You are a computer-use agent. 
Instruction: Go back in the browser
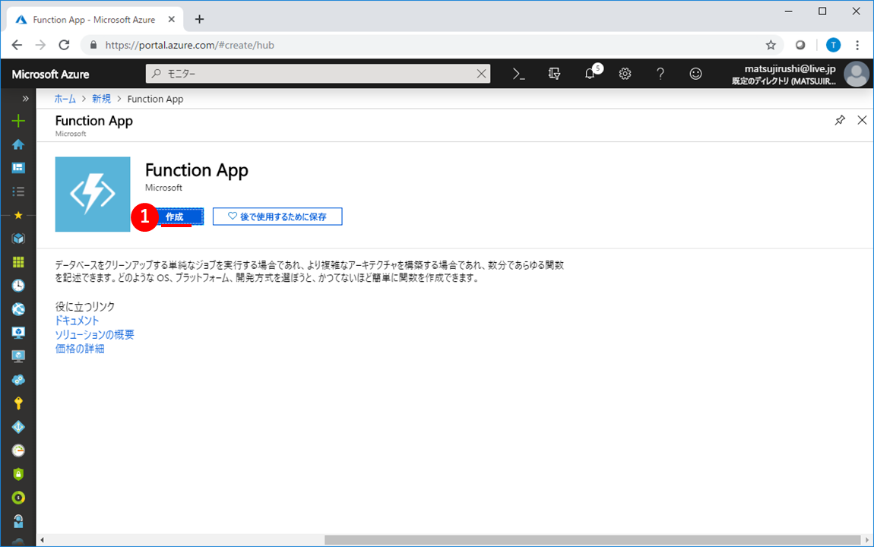tap(17, 45)
